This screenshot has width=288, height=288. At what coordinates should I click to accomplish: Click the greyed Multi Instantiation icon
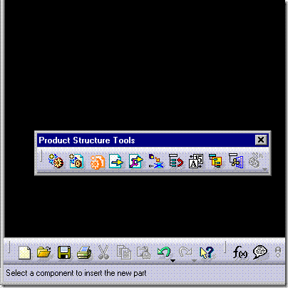255,160
